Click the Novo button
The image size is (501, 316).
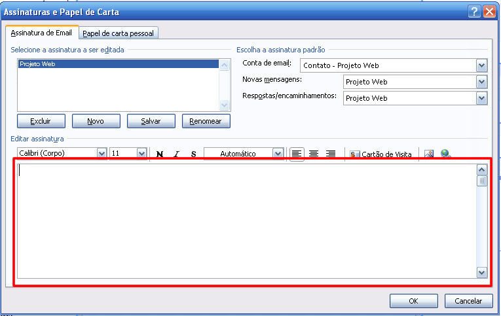(x=96, y=121)
